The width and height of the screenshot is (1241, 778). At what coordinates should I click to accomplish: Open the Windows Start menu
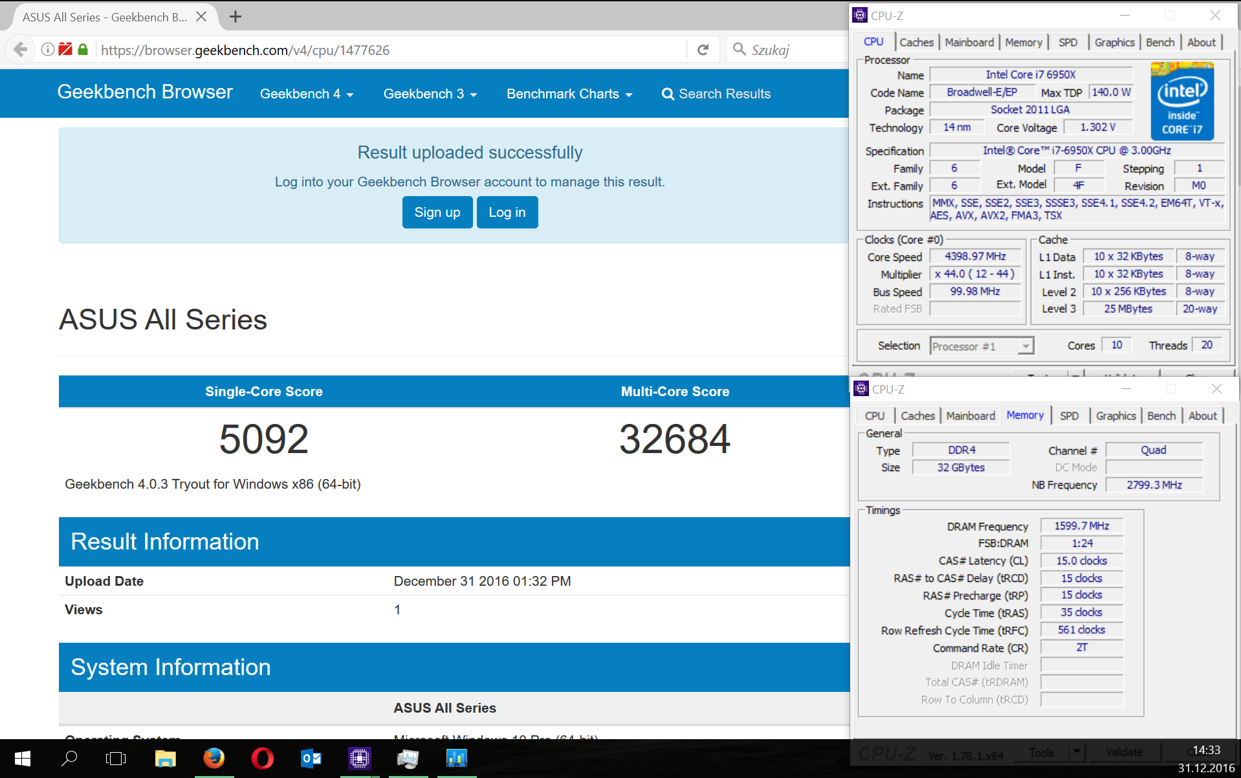tap(23, 759)
